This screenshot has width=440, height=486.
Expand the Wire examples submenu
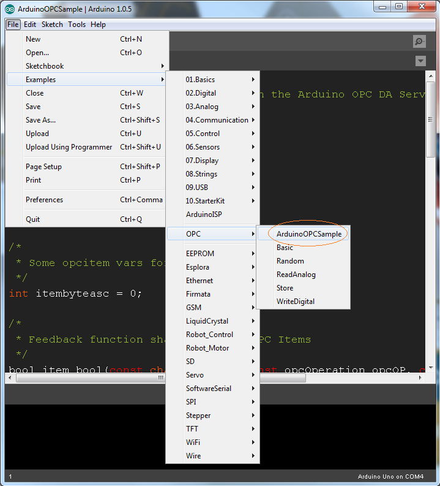212,456
